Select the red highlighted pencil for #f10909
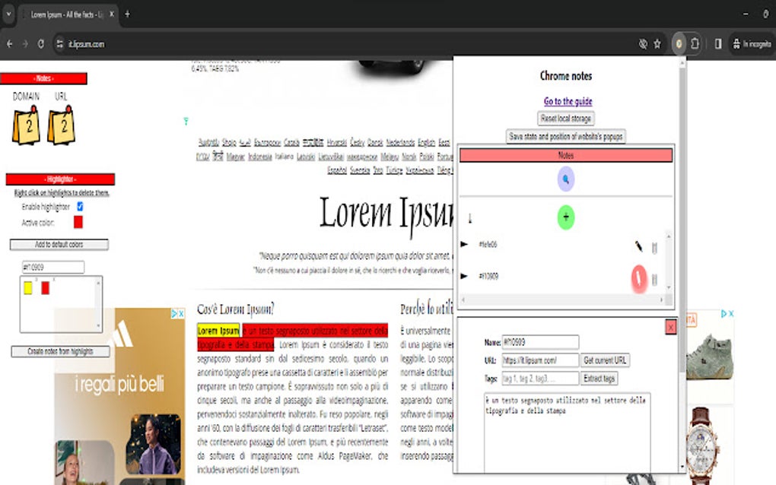This screenshot has width=776, height=485. tap(638, 278)
